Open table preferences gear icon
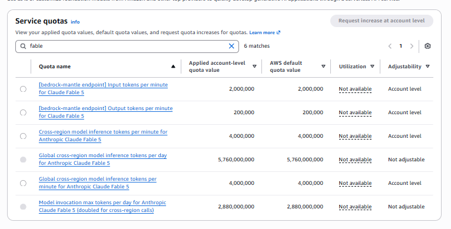This screenshot has height=229, width=451. click(427, 46)
